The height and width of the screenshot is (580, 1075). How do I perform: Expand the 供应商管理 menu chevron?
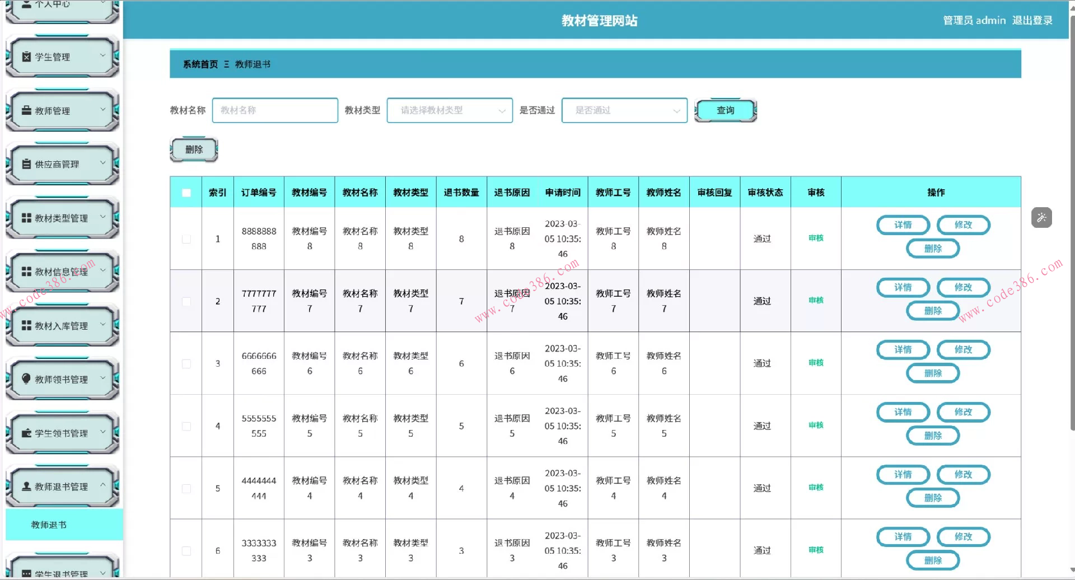click(x=103, y=163)
